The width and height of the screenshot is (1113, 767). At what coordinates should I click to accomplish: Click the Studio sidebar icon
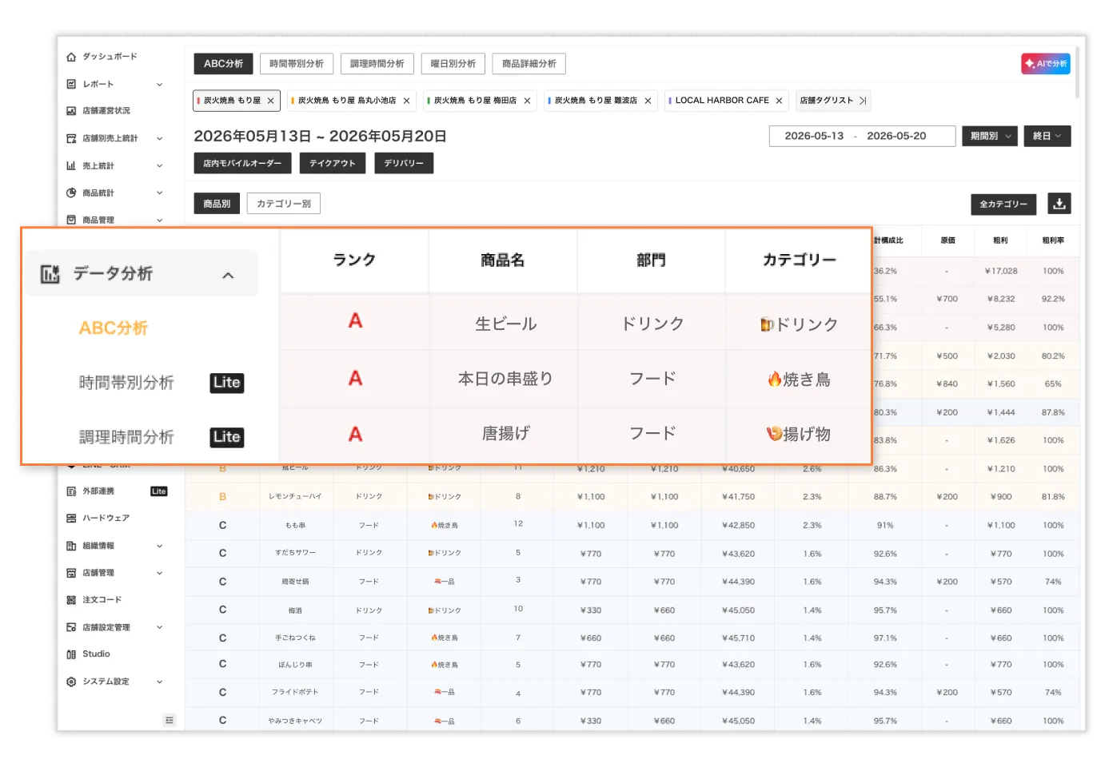coord(71,654)
